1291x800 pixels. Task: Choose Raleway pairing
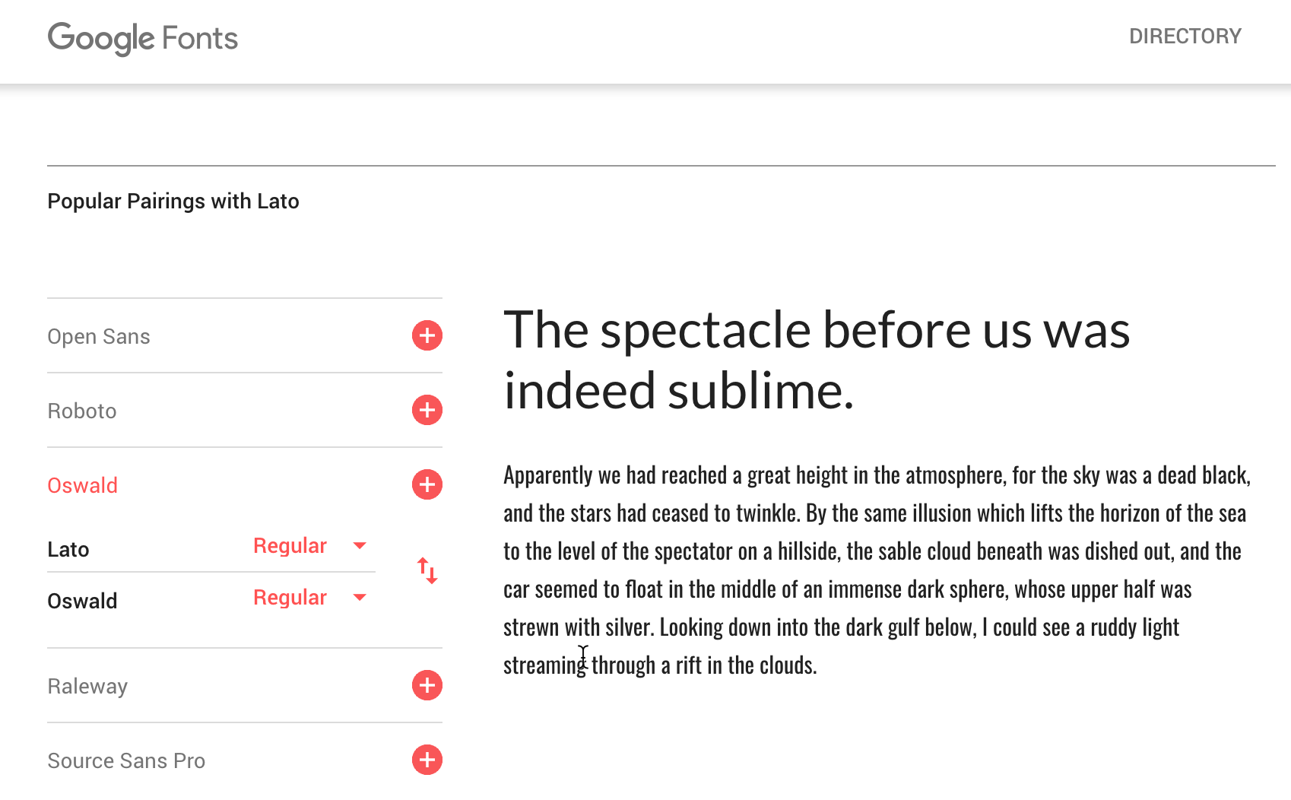coord(87,686)
